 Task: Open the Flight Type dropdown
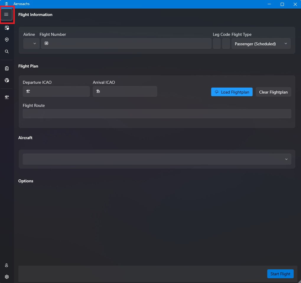tap(261, 44)
